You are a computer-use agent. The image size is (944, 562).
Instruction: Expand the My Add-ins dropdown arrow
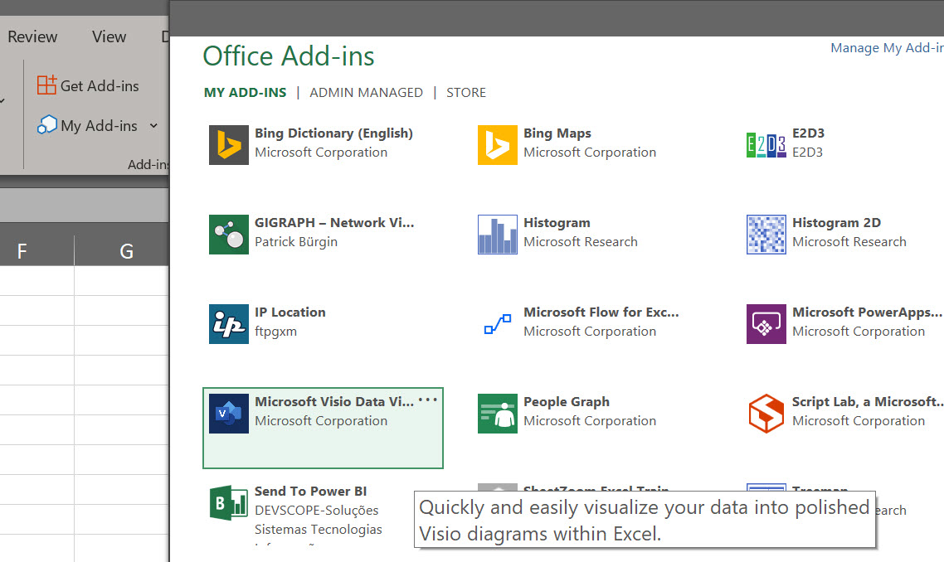point(153,126)
